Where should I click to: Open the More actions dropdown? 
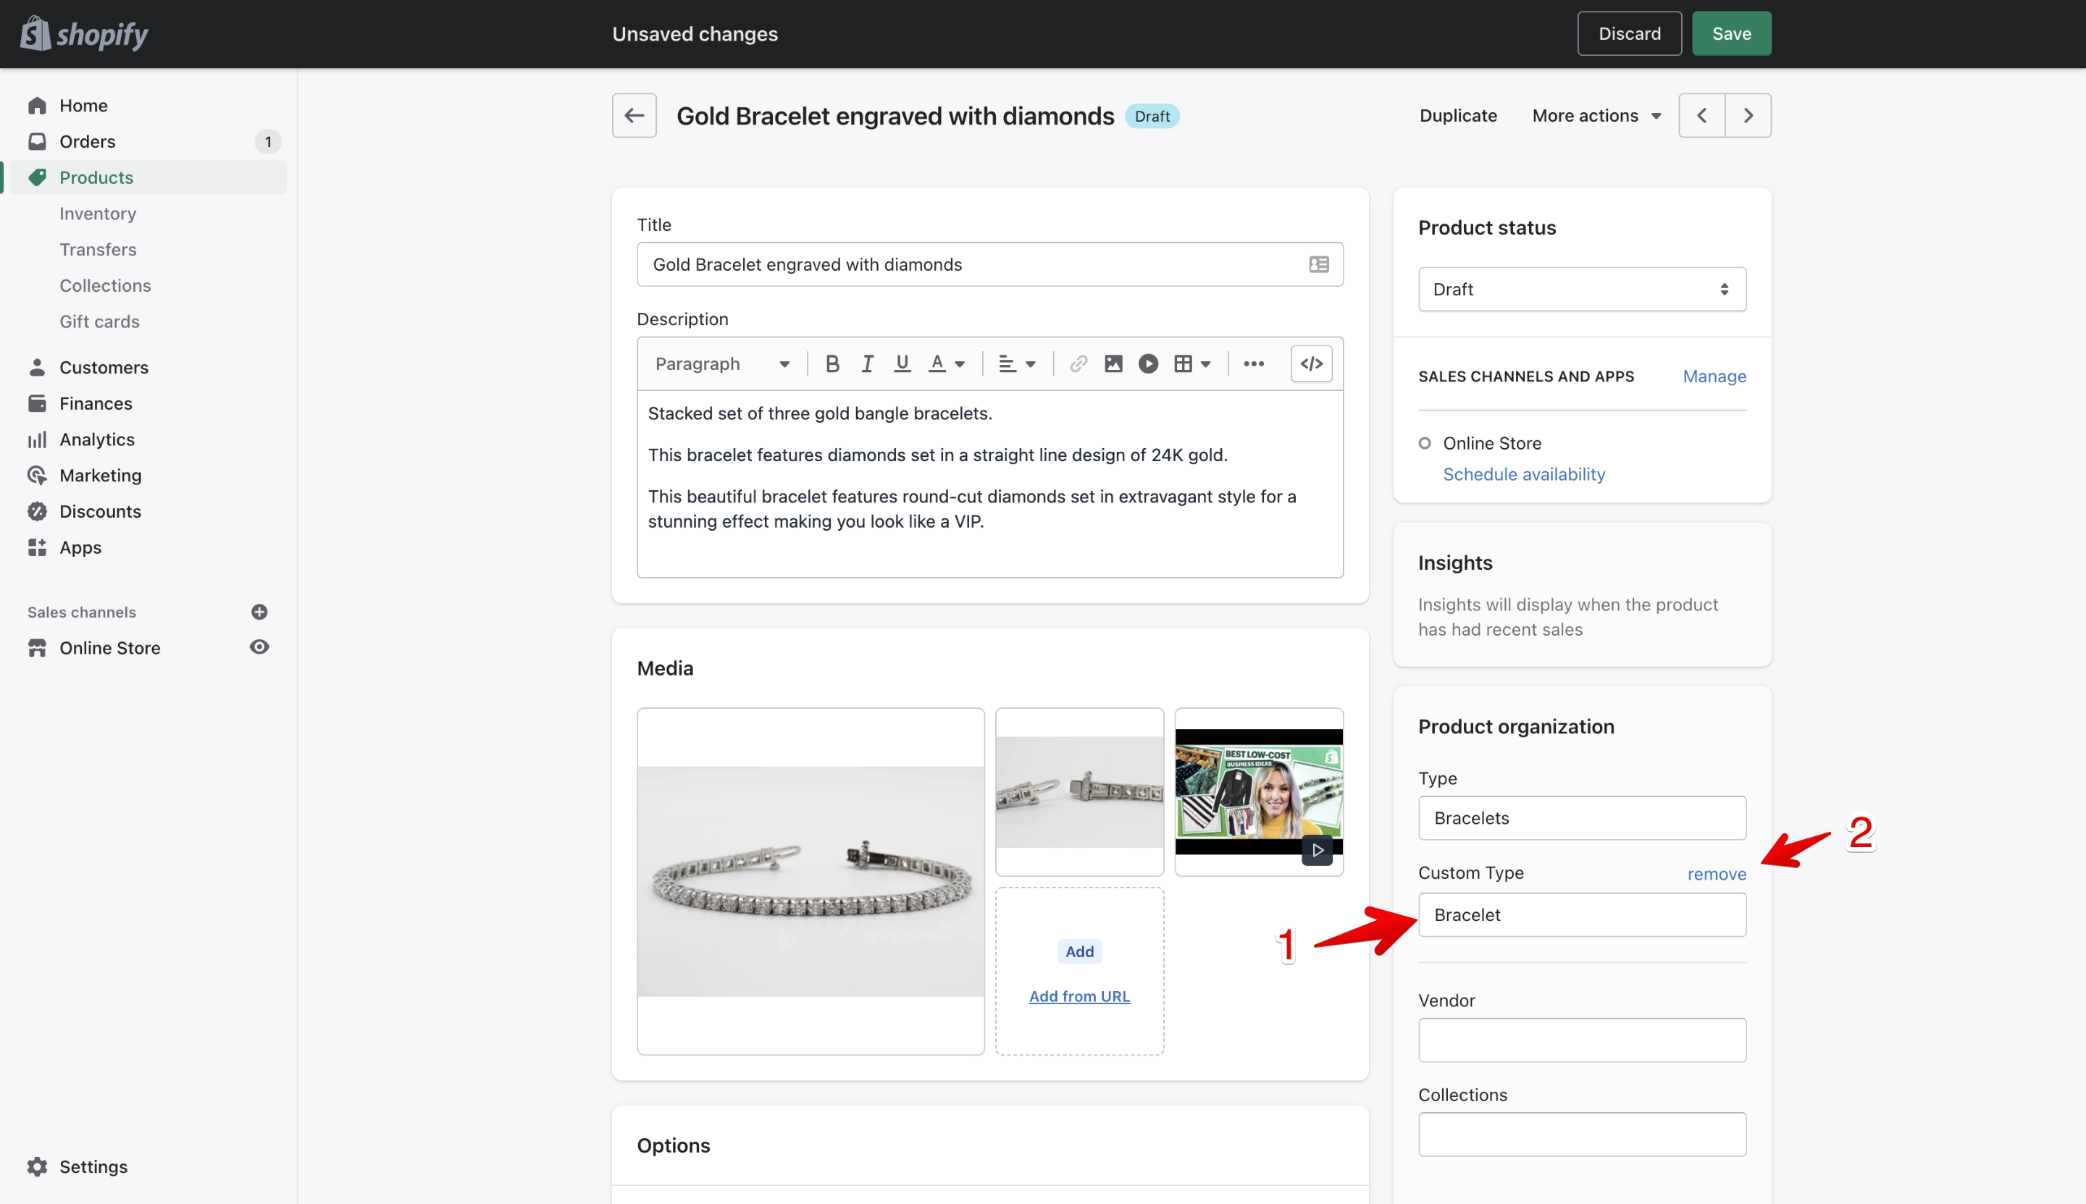pyautogui.click(x=1596, y=115)
